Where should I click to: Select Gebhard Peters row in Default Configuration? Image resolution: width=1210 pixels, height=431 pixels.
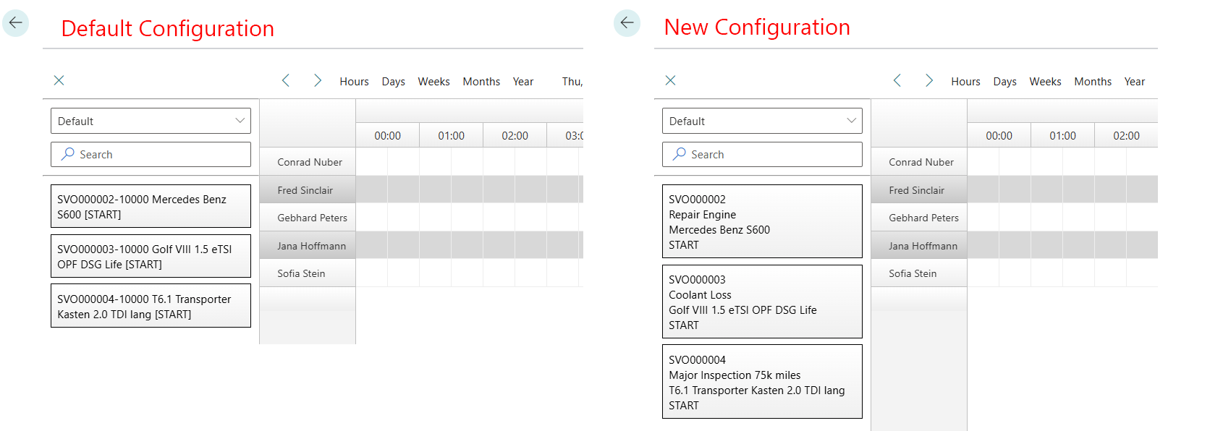pyautogui.click(x=308, y=218)
